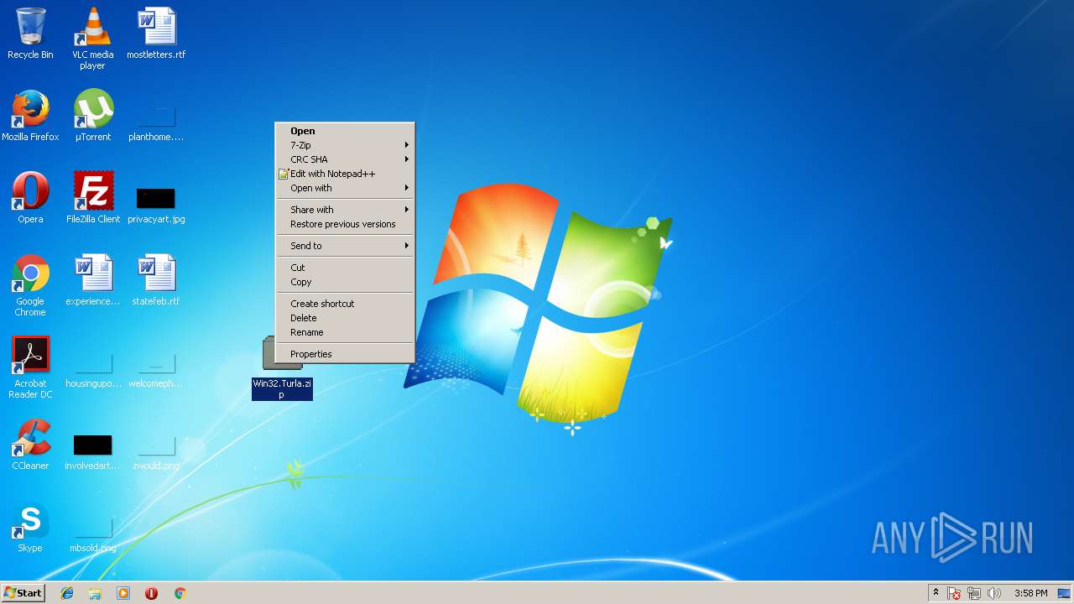1074x604 pixels.
Task: Open Windows Explorer folder in taskbar
Action: click(x=95, y=593)
